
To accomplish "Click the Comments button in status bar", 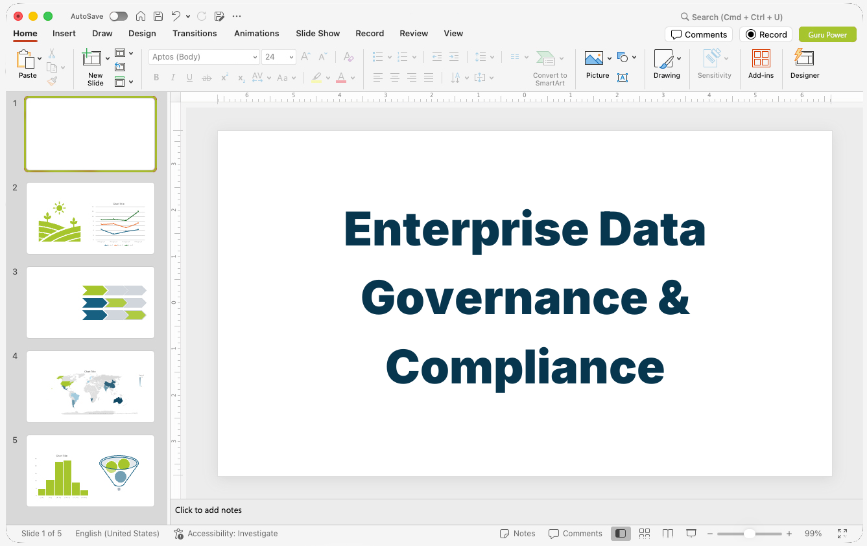I will [x=575, y=534].
